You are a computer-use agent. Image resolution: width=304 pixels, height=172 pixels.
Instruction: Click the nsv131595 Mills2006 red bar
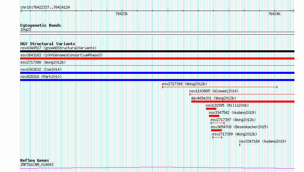(x=211, y=109)
